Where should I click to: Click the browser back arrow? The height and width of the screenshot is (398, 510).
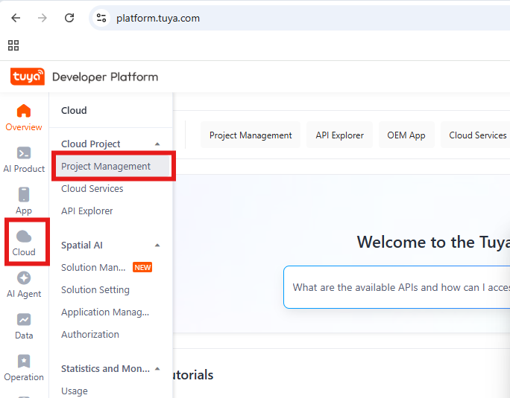(16, 18)
